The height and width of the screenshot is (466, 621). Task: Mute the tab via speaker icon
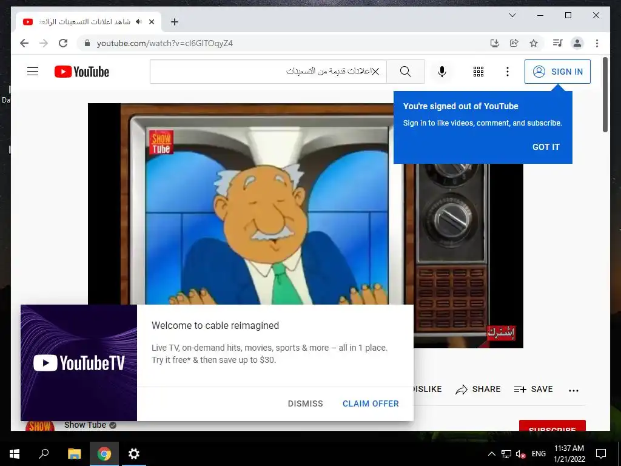click(x=139, y=21)
